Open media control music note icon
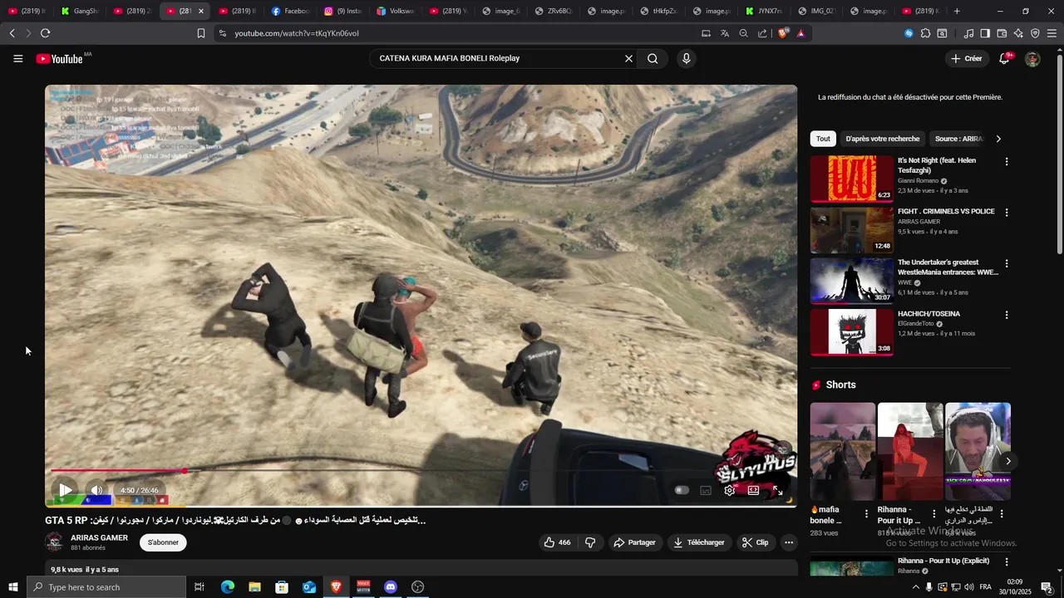The height and width of the screenshot is (598, 1064). (x=968, y=33)
